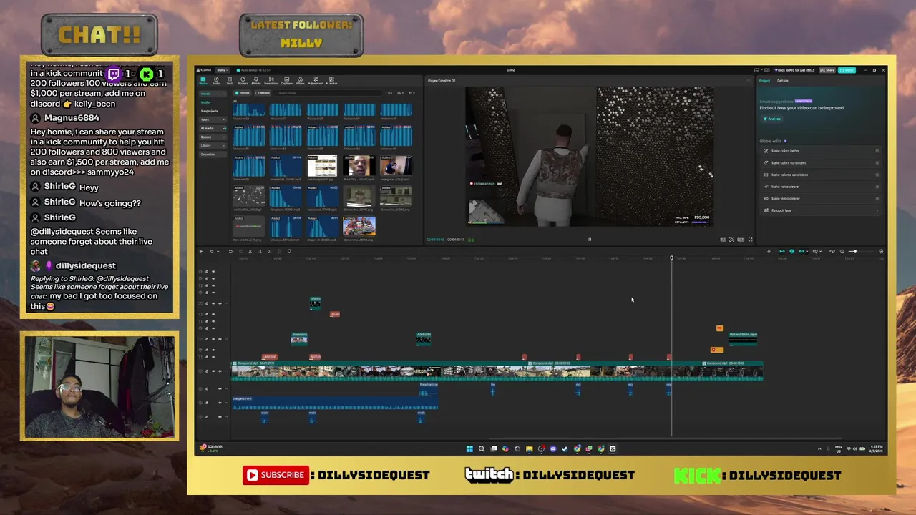The height and width of the screenshot is (515, 916).
Task: Toggle Make voice clearer option
Action: pyautogui.click(x=877, y=187)
